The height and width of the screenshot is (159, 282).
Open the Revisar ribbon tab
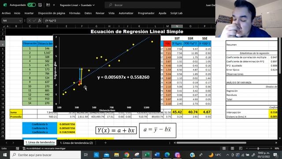(100, 13)
